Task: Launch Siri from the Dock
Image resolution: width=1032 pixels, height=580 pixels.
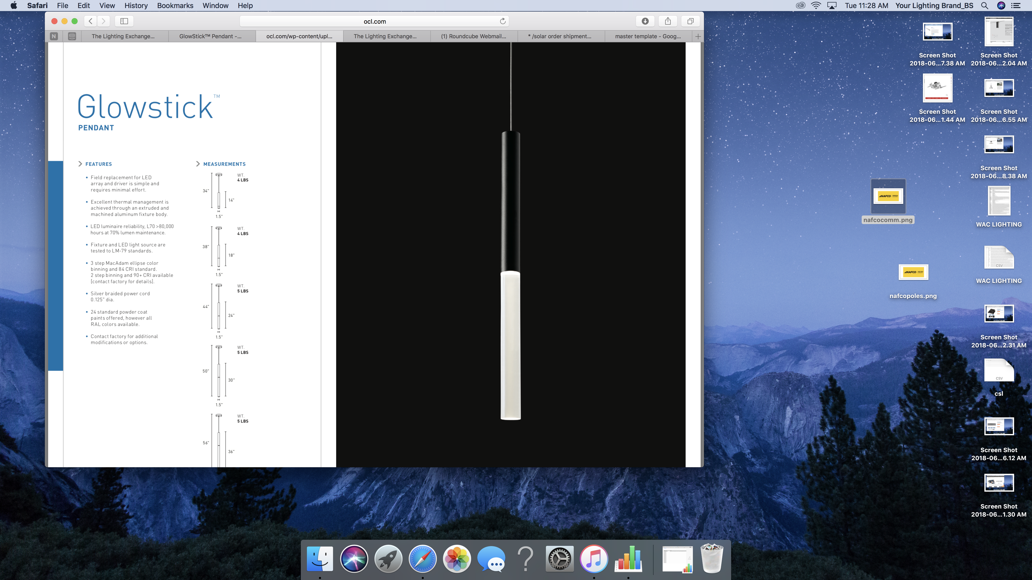Action: click(354, 558)
